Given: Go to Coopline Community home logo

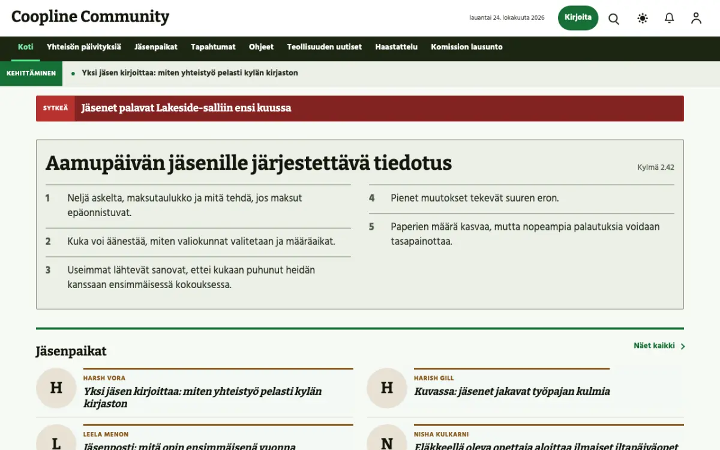Looking at the screenshot, I should 90,17.
